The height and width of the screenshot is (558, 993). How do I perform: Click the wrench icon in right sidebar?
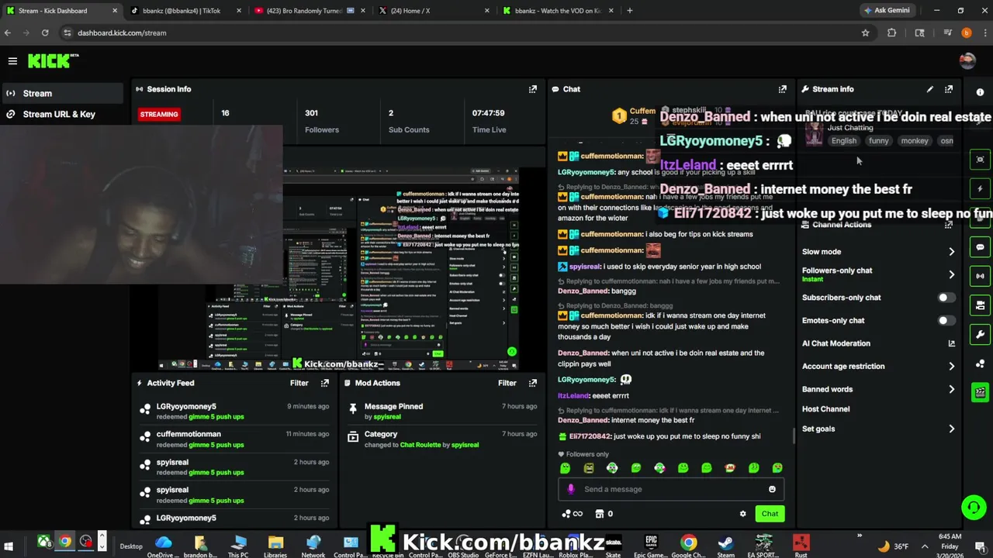click(x=980, y=334)
